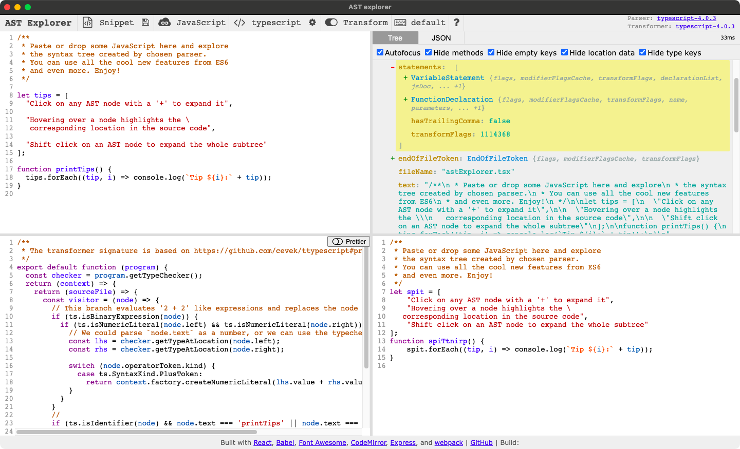Open help question mark icon
This screenshot has height=449, width=740.
[x=456, y=23]
